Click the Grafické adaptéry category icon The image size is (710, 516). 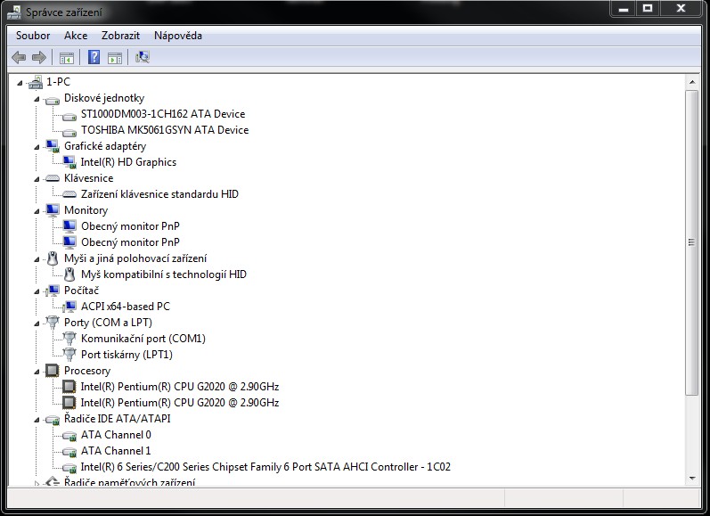tap(53, 146)
